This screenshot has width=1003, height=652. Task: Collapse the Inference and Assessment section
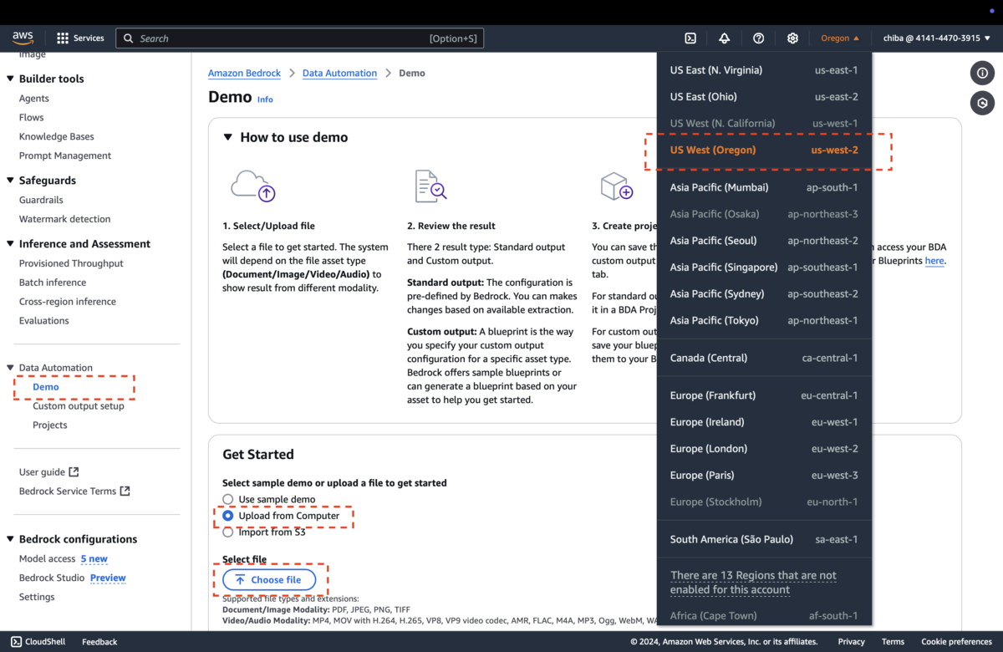[11, 244]
